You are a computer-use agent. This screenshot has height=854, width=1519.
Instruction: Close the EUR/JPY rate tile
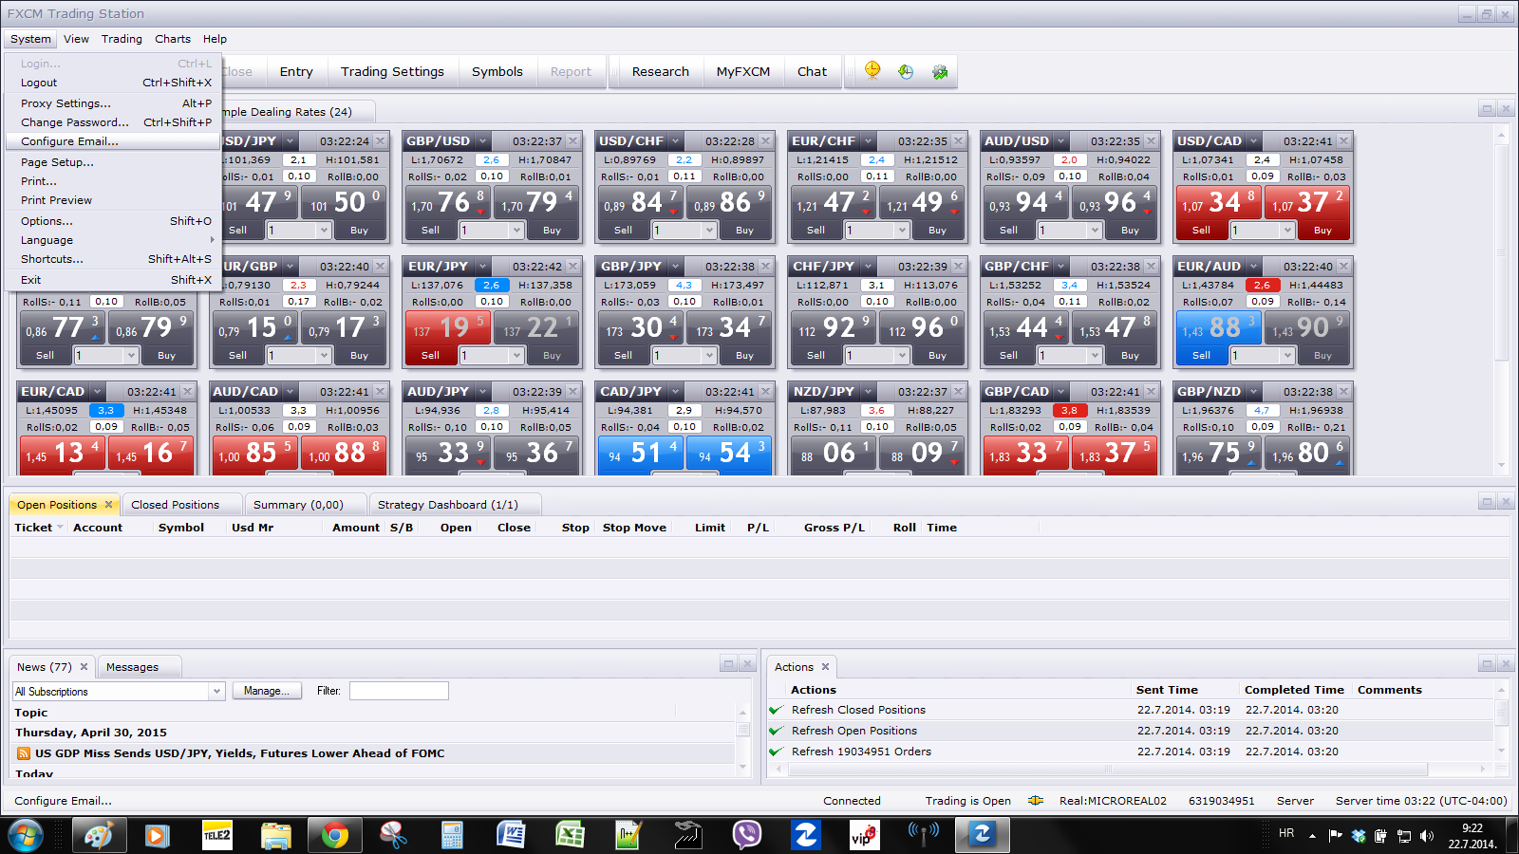point(573,267)
